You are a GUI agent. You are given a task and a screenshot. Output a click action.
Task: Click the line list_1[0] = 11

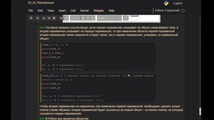click(x=52, y=76)
